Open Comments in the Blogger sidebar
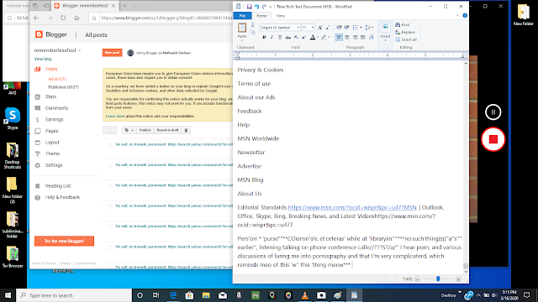 56,108
